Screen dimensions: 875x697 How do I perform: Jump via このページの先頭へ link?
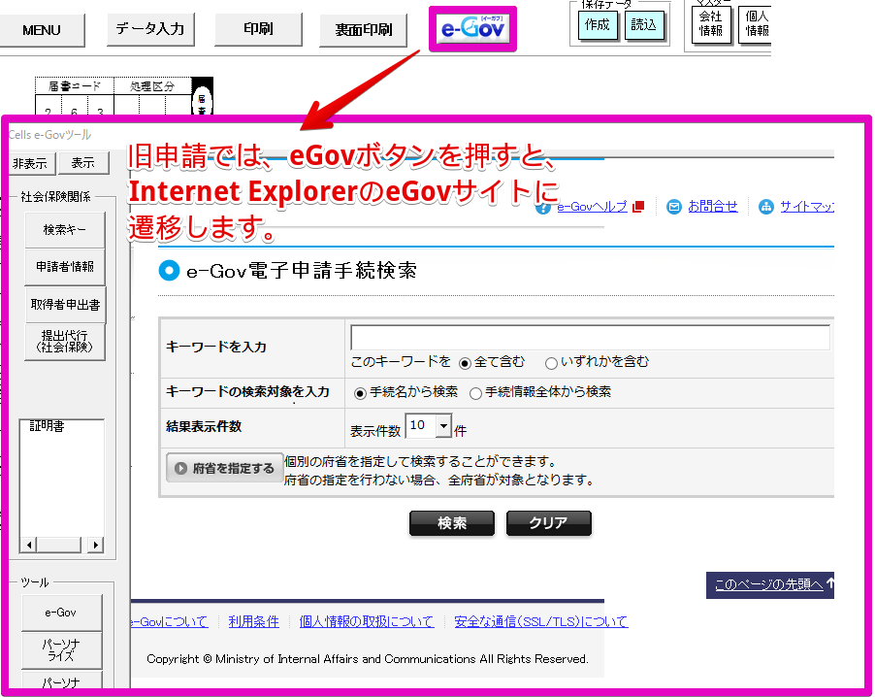pos(769,584)
